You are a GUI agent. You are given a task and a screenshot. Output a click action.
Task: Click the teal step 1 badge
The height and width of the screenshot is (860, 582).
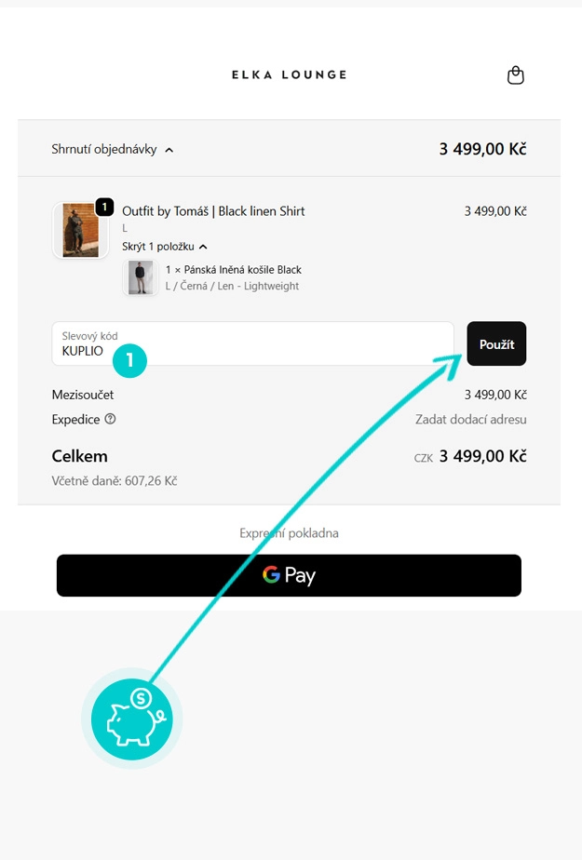pos(130,361)
